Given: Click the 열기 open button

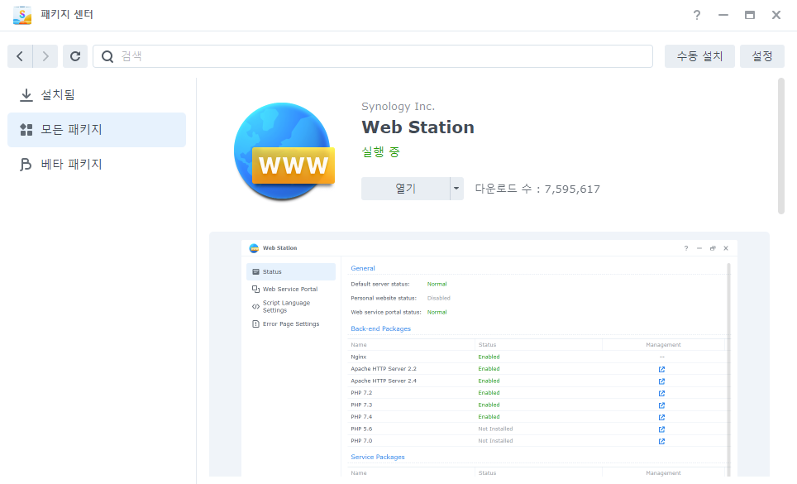Looking at the screenshot, I should click(x=405, y=189).
